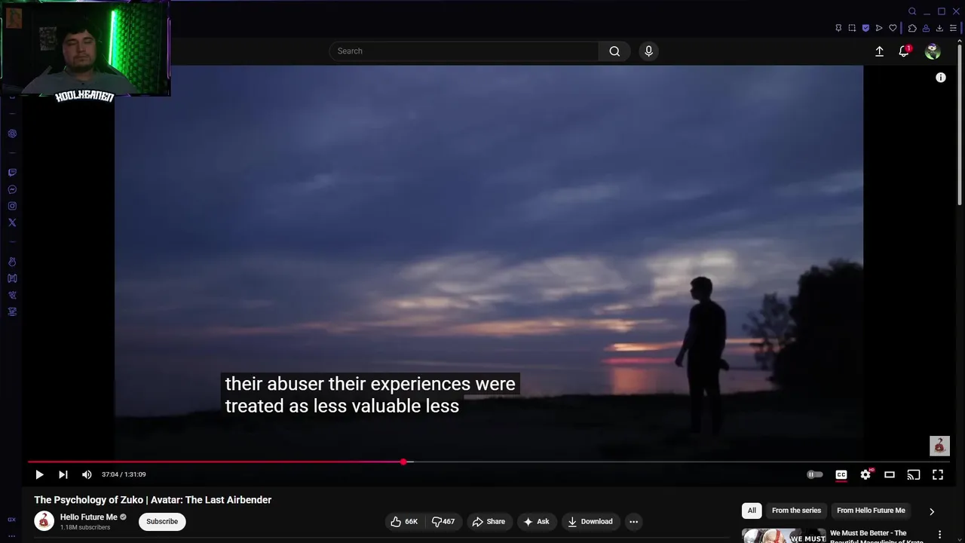Image resolution: width=965 pixels, height=543 pixels.
Task: Open notifications bell with 1 alert
Action: pyautogui.click(x=904, y=51)
